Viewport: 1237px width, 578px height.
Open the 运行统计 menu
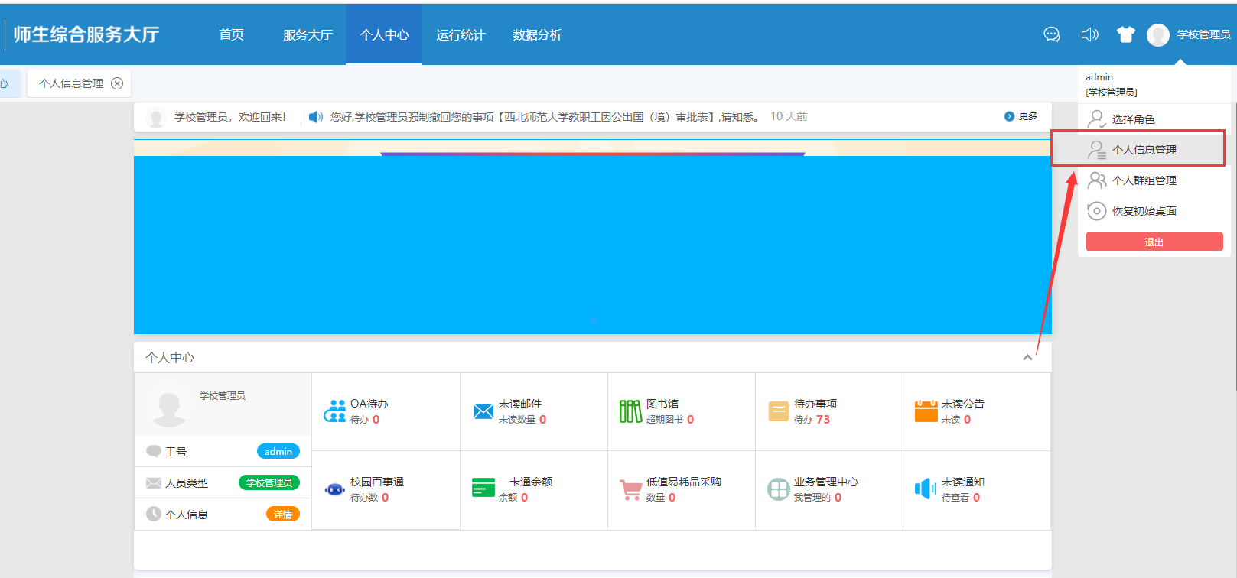(461, 34)
